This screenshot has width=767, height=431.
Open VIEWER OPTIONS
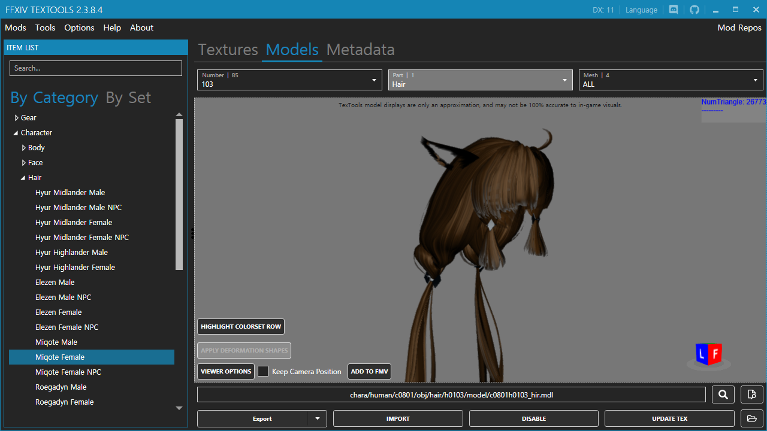click(226, 371)
